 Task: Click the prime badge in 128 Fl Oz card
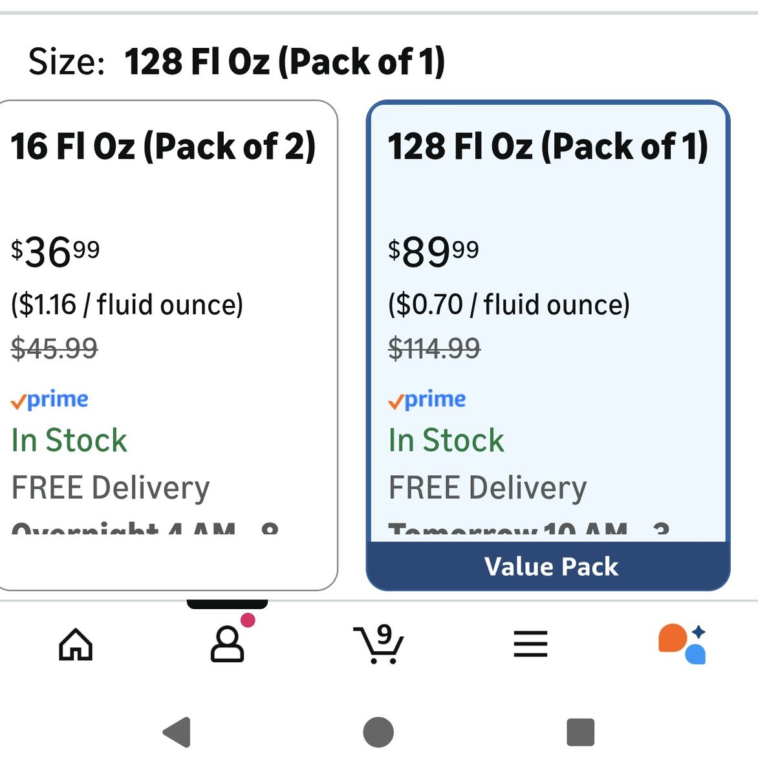pyautogui.click(x=427, y=400)
